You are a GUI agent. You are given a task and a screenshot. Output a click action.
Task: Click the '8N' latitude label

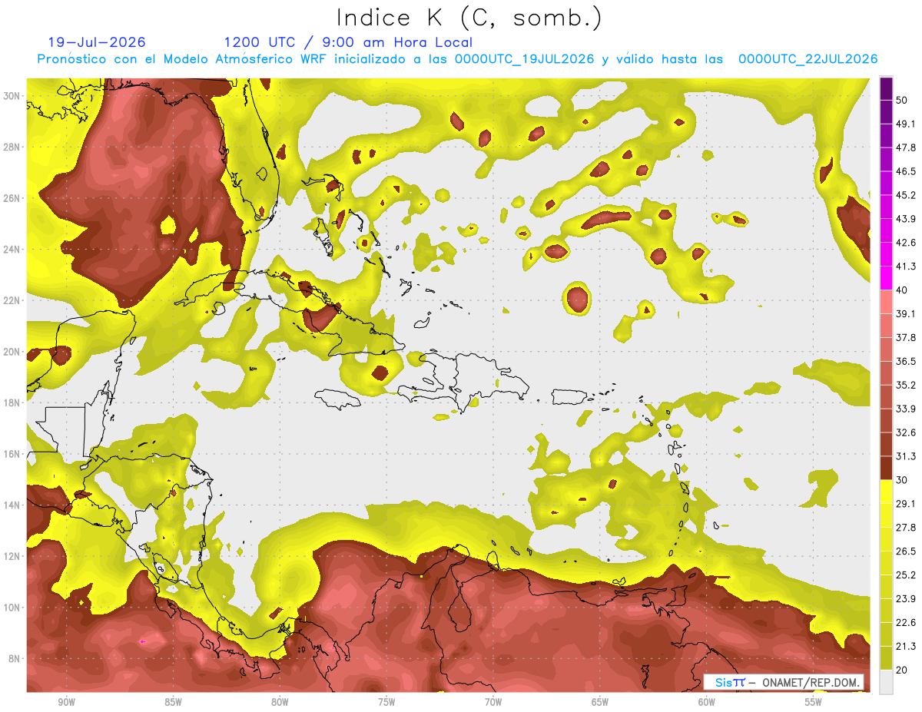(15, 658)
